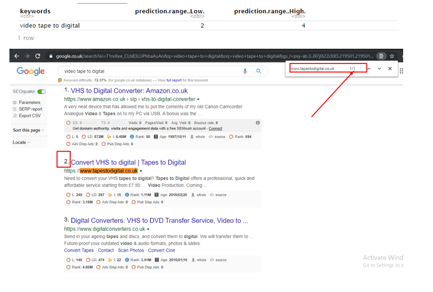Viewport: 433px width, 292px height.
Task: Open VHS to Digital Converter Amazon result
Action: tap(129, 91)
